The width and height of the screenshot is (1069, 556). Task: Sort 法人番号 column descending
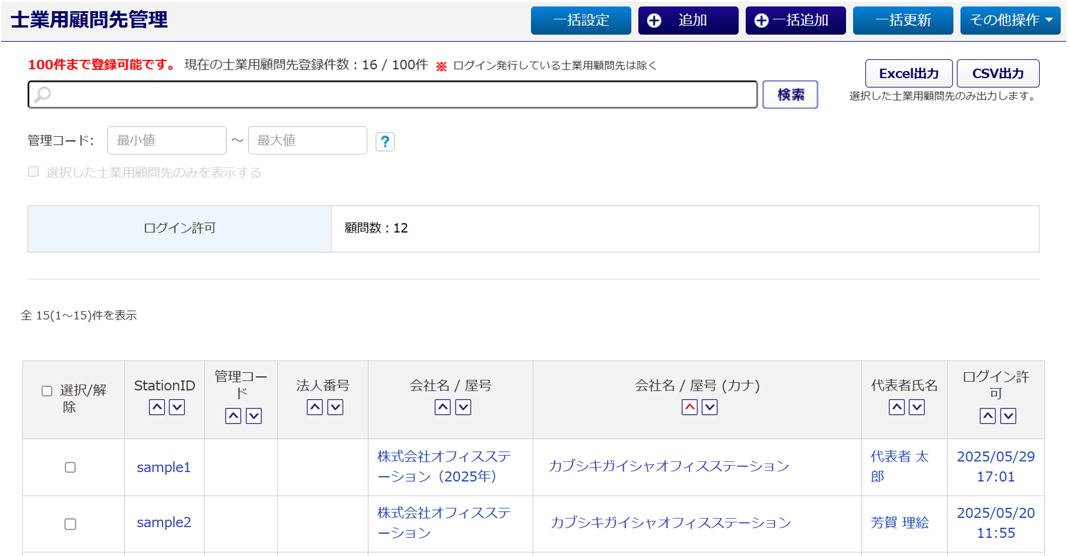(x=335, y=407)
